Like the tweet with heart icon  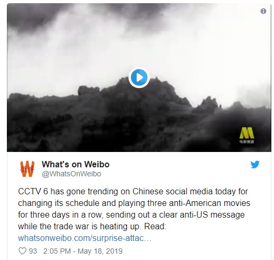22,251
